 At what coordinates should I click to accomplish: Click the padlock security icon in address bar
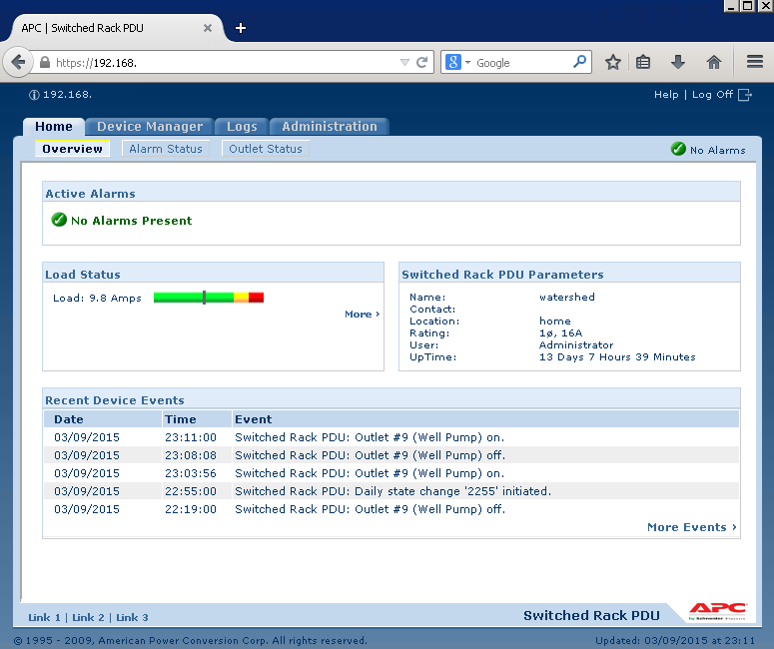(44, 63)
